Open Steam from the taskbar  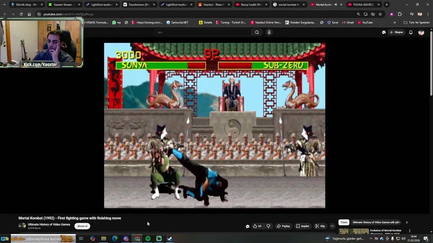coord(170,239)
